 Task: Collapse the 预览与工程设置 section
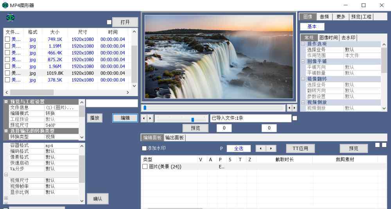6,102
